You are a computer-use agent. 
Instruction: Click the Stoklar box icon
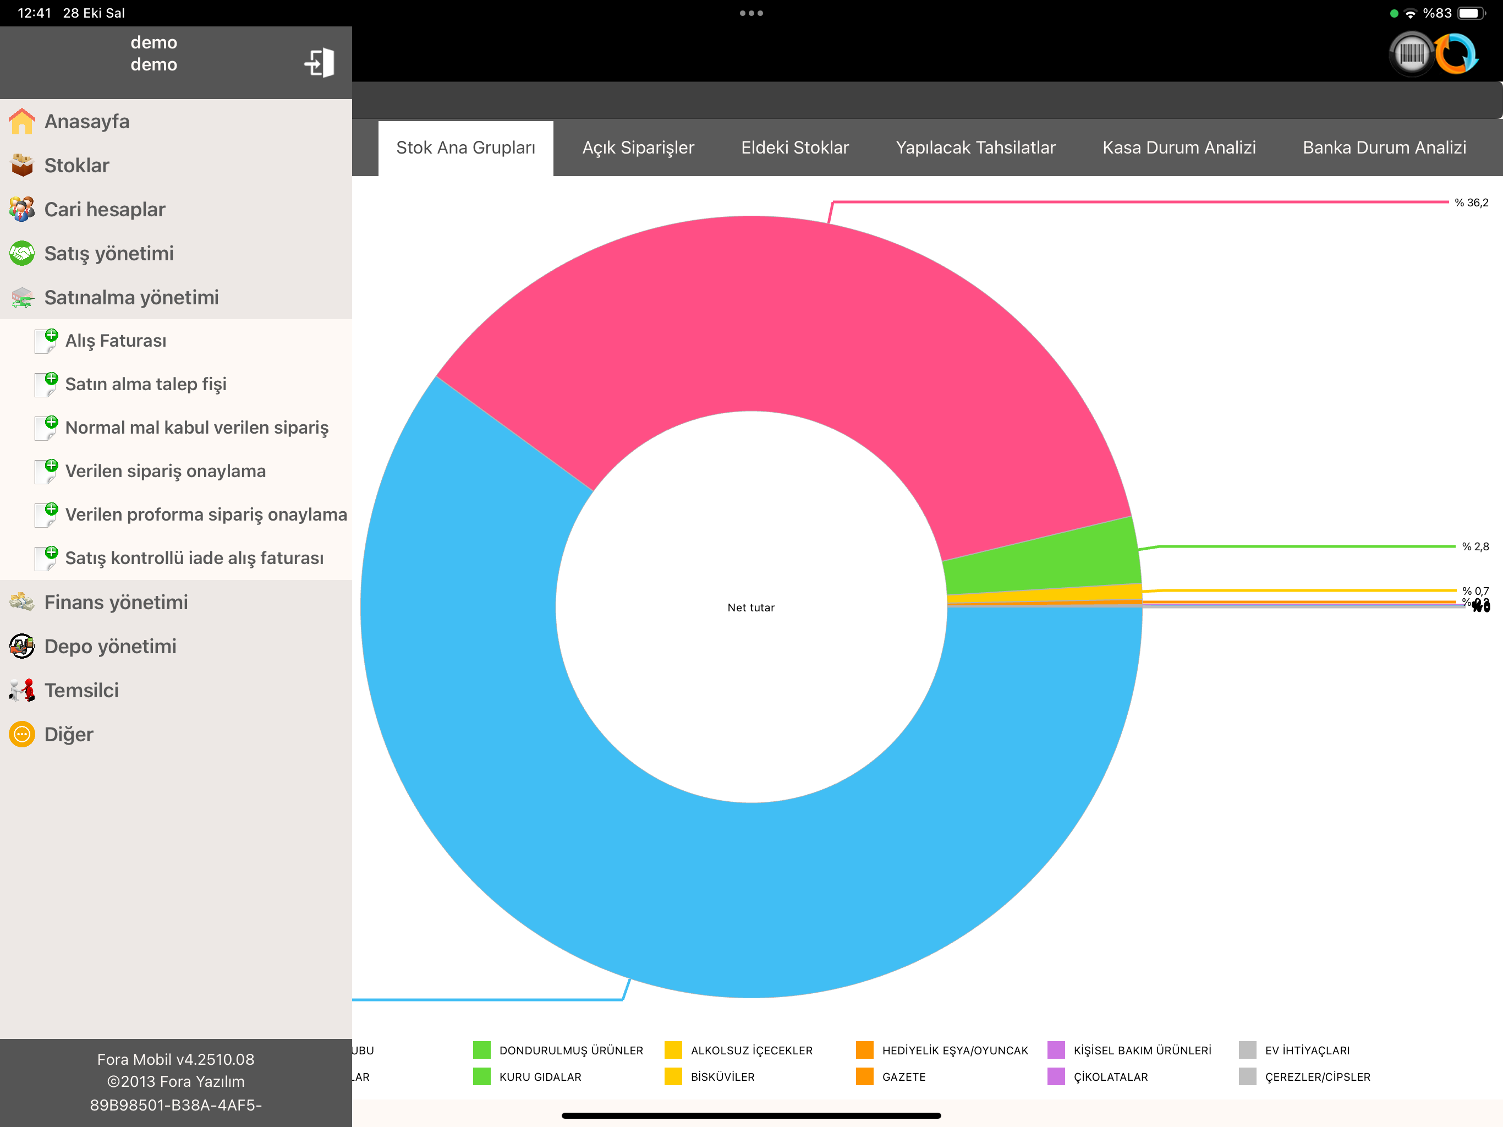(22, 165)
